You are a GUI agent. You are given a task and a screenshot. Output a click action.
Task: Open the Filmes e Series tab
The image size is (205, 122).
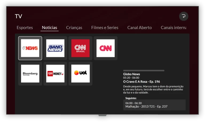pos(105,28)
